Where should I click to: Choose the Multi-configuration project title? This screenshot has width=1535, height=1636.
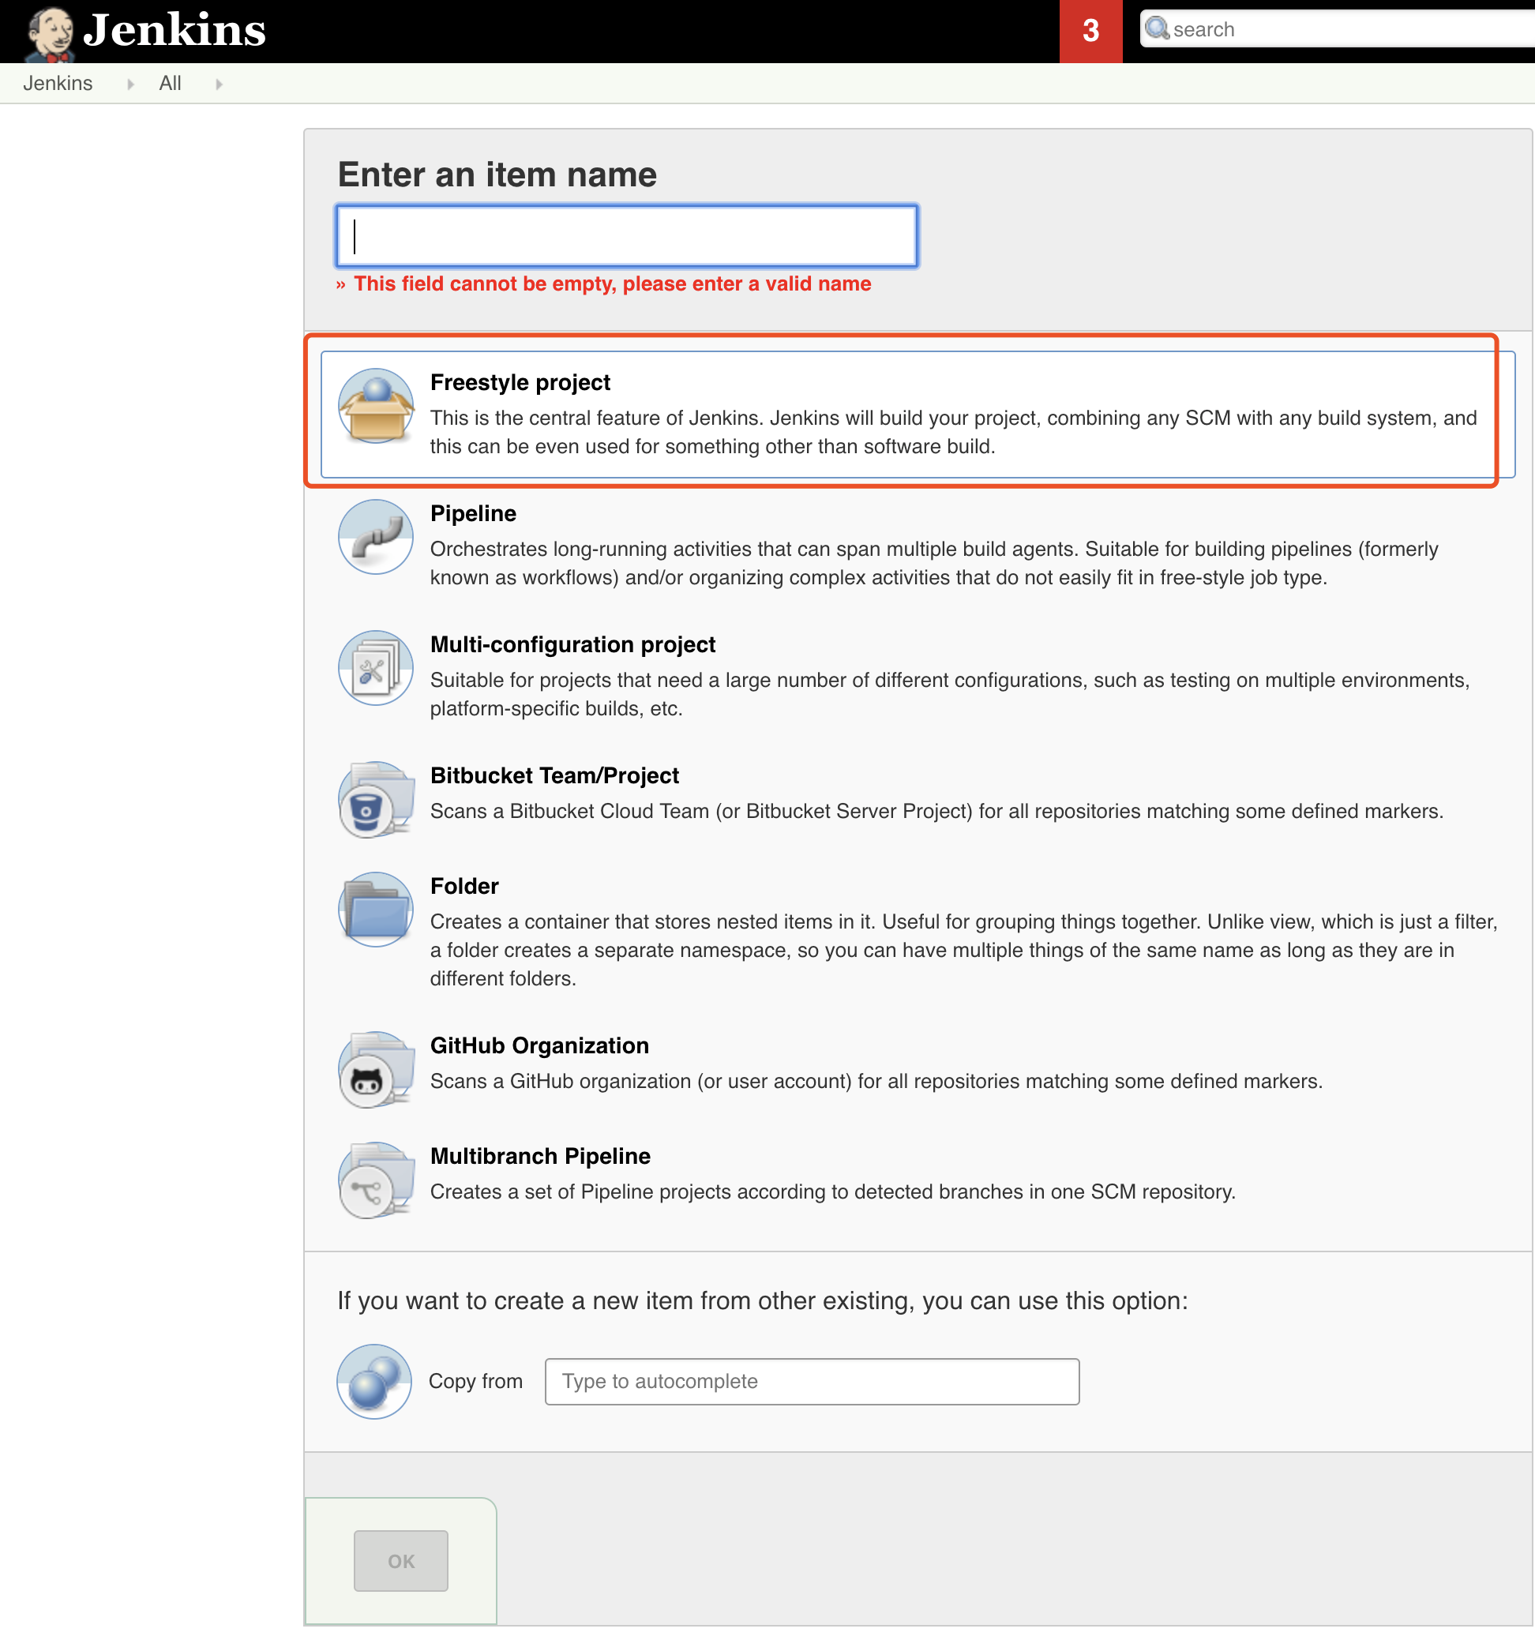572,644
